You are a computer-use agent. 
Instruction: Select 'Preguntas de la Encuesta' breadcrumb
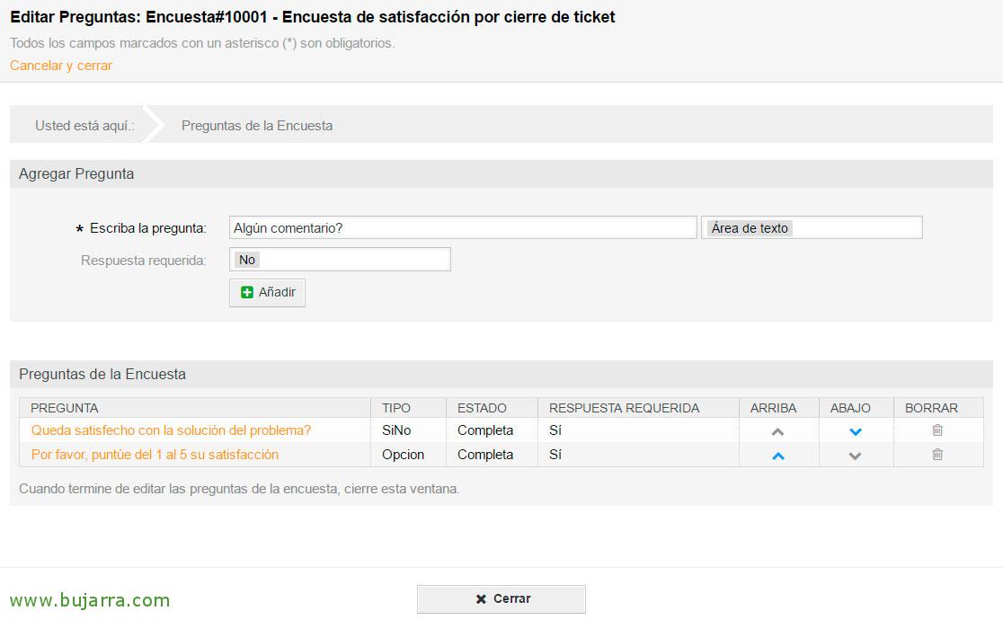[x=256, y=126]
